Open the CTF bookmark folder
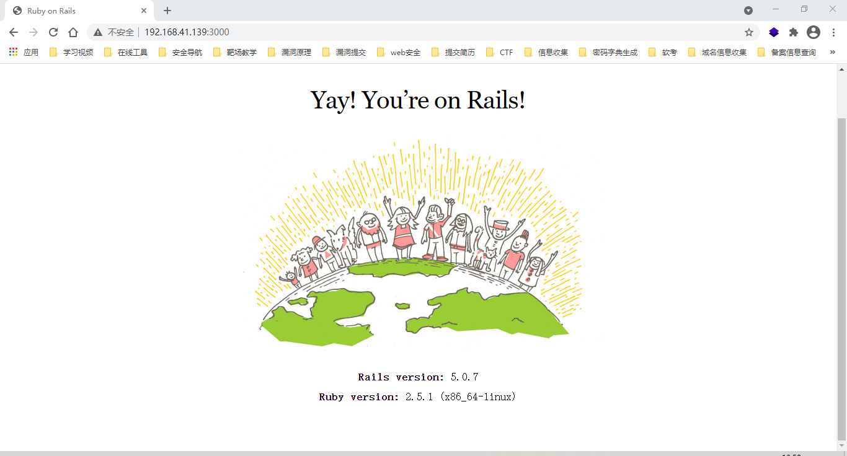This screenshot has height=456, width=847. click(500, 52)
